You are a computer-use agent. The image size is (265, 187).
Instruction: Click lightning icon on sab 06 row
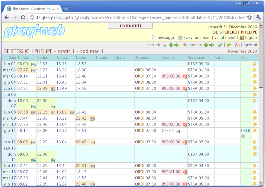[254, 95]
